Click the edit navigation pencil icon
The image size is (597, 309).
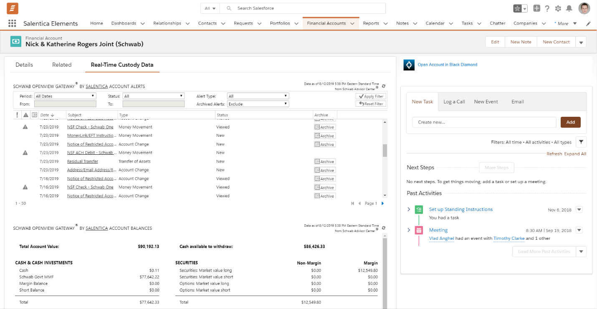[589, 24]
